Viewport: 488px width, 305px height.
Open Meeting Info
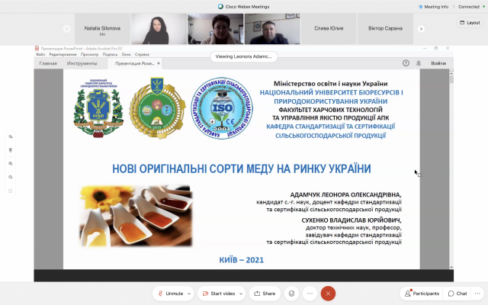click(x=433, y=7)
